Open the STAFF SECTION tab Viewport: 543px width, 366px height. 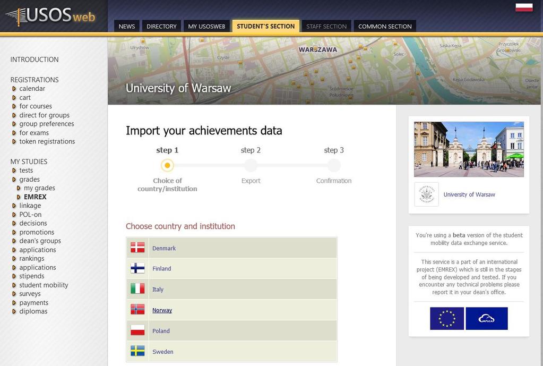point(326,27)
